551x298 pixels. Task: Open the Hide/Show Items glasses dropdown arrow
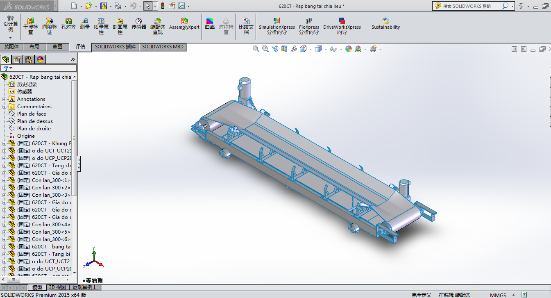(341, 49)
